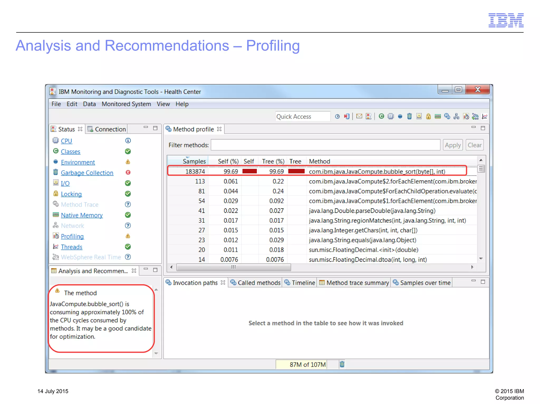540x404 pixels.
Task: Open the Native Memory toolbar icon
Action: click(x=438, y=117)
